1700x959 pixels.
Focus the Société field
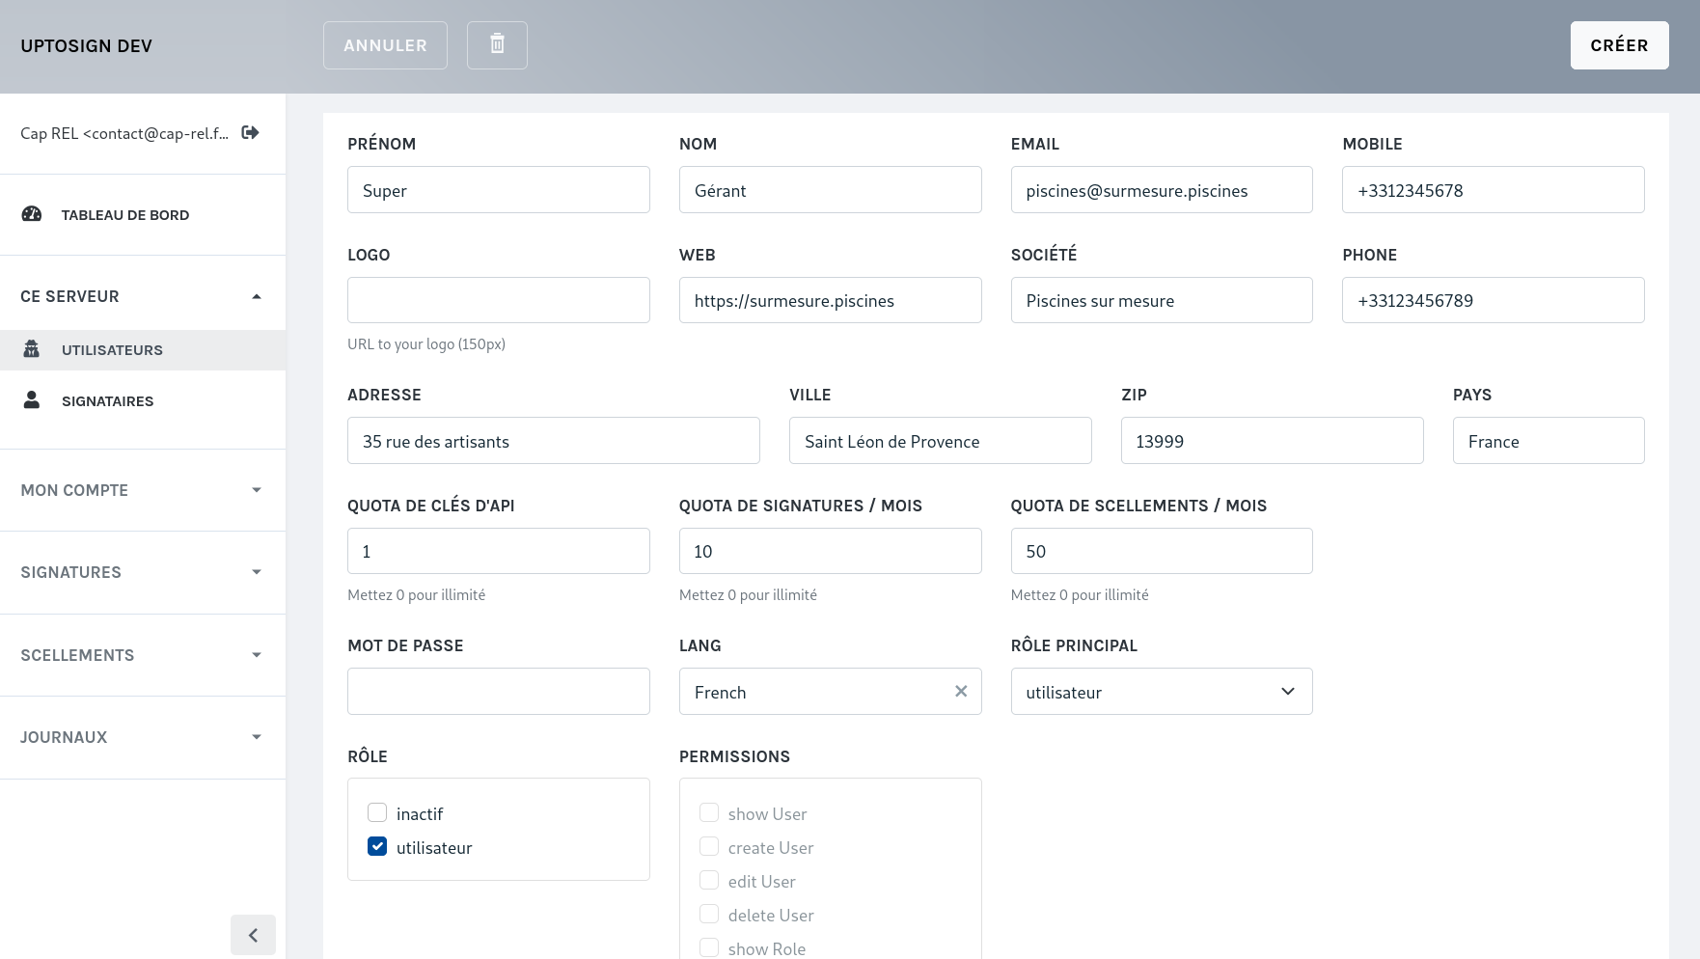[x=1162, y=300]
